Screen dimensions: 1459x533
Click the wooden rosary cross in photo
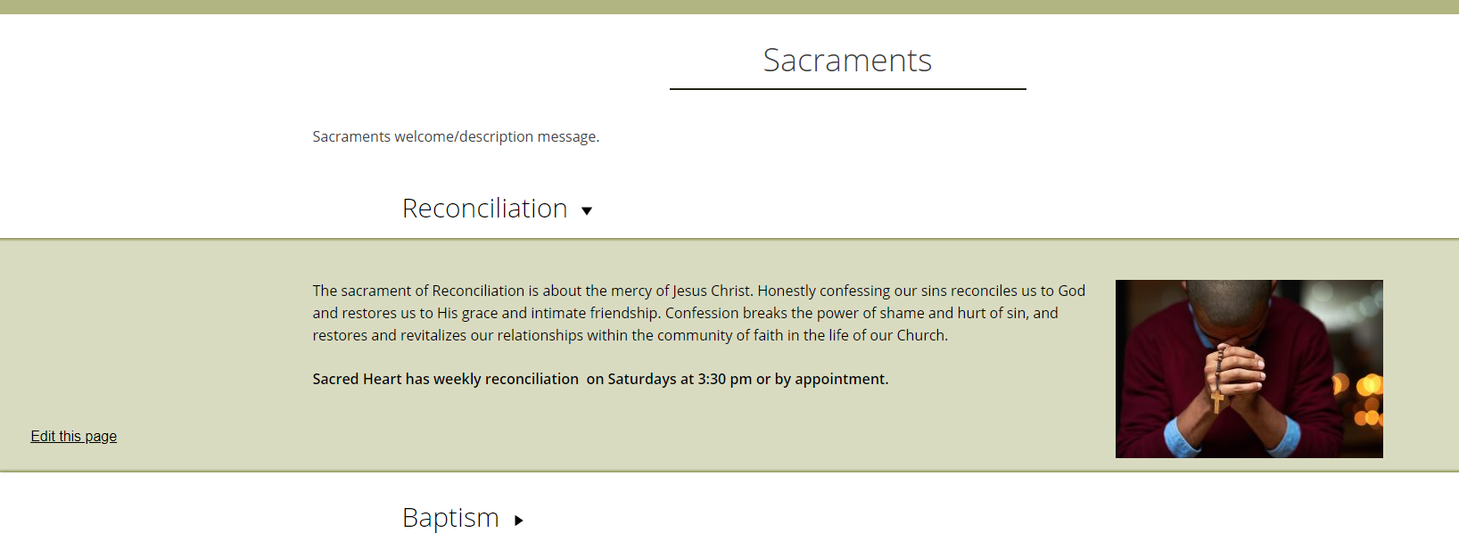point(1216,401)
